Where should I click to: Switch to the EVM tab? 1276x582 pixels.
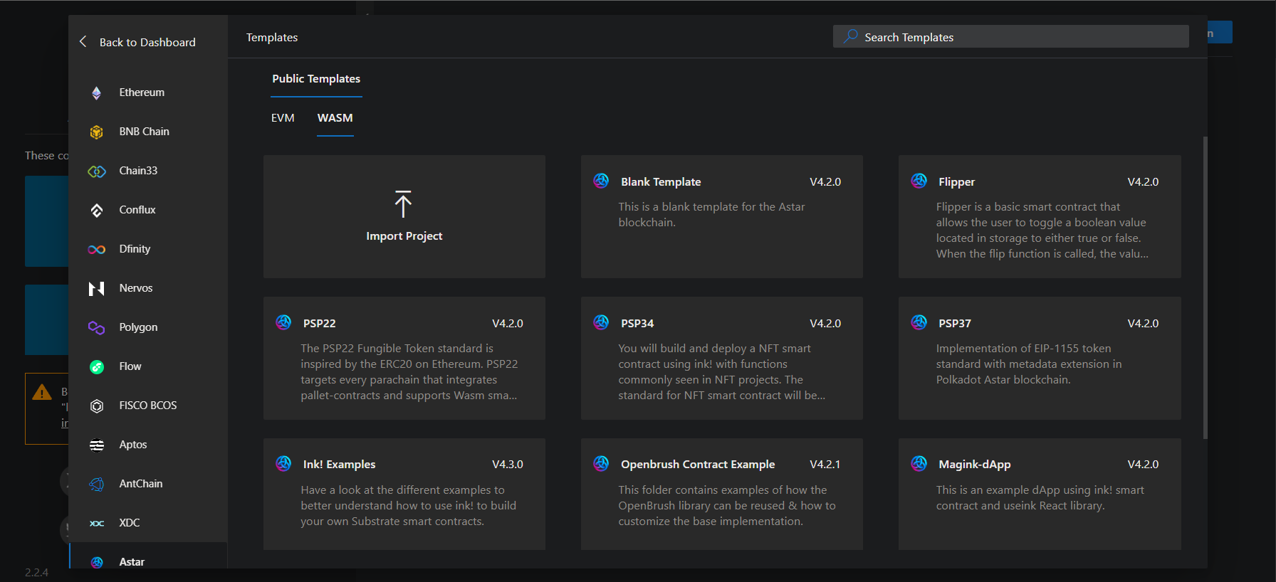(x=283, y=118)
